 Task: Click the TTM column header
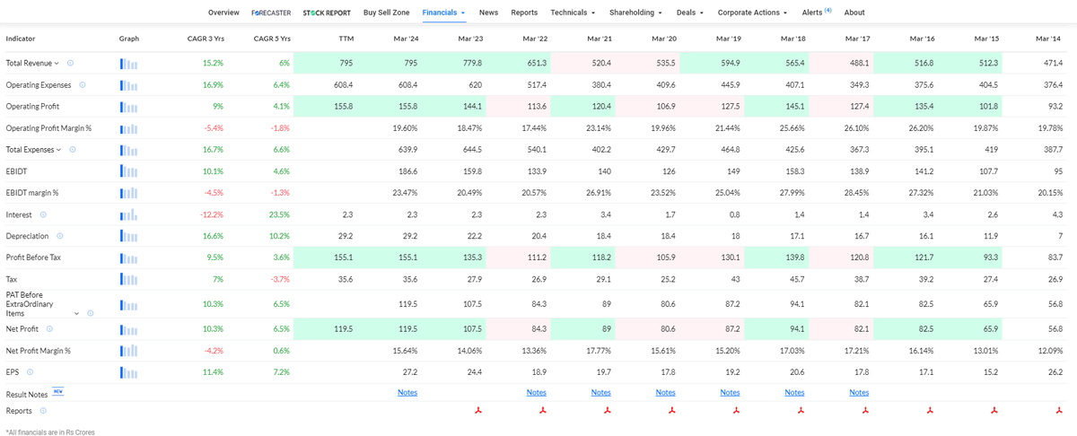[346, 39]
